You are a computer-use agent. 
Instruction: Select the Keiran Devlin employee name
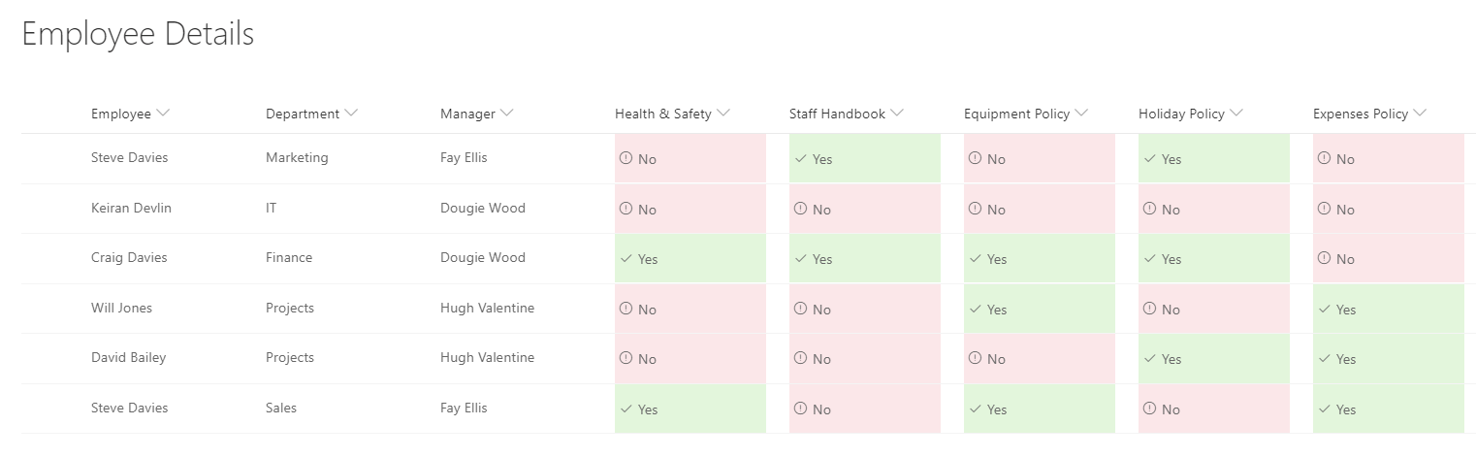coord(131,208)
